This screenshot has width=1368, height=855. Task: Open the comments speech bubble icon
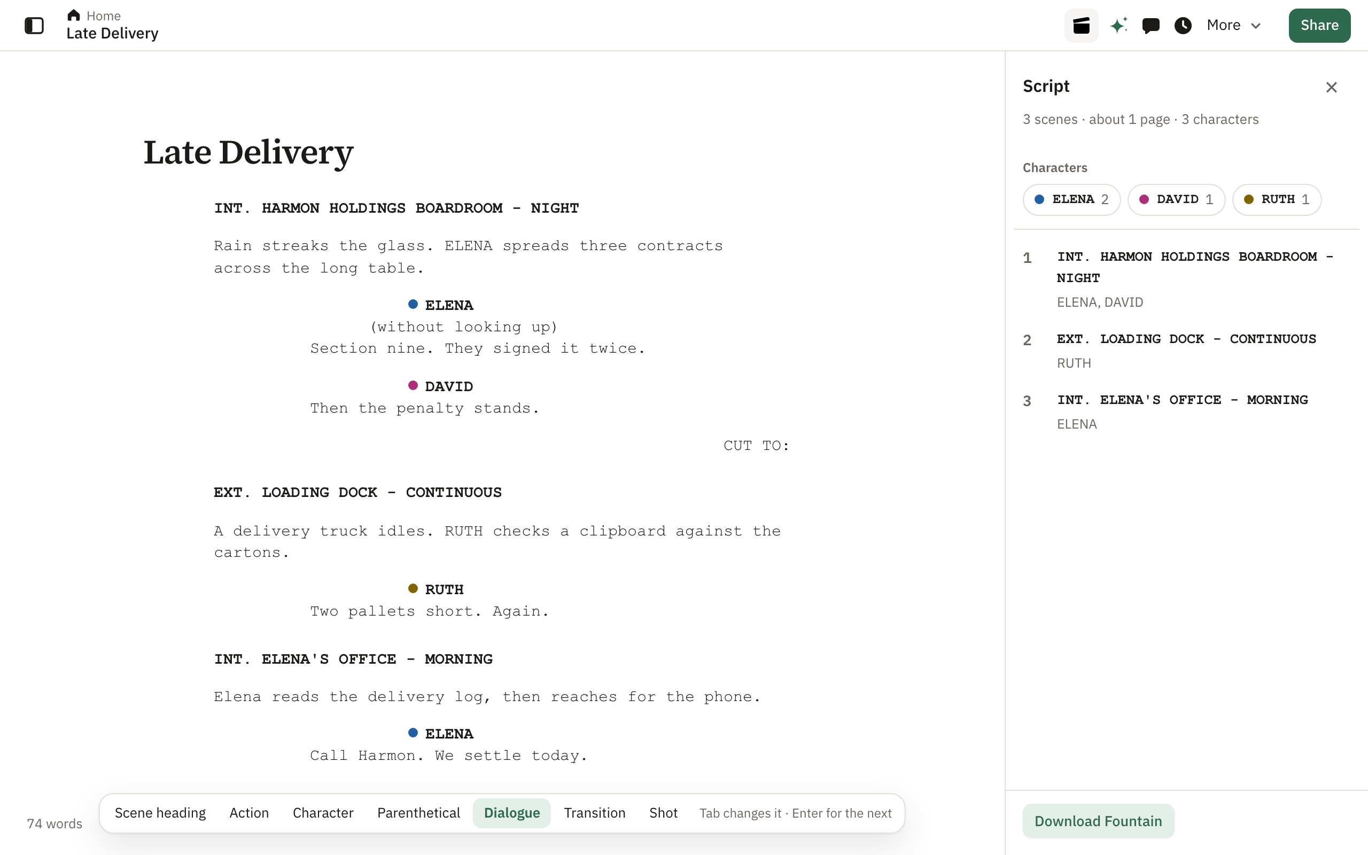coord(1151,26)
